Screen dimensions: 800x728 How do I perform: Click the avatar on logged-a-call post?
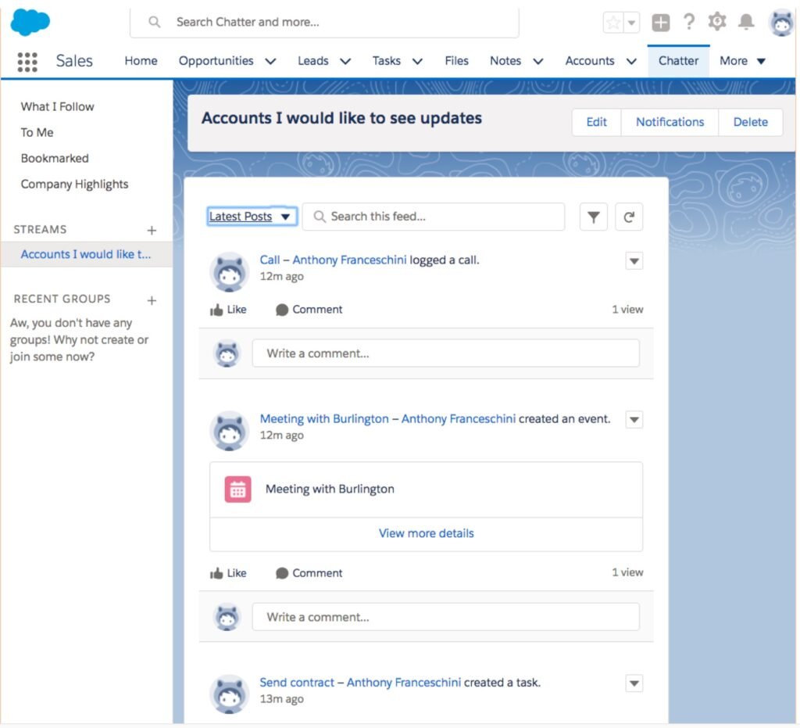pyautogui.click(x=229, y=271)
